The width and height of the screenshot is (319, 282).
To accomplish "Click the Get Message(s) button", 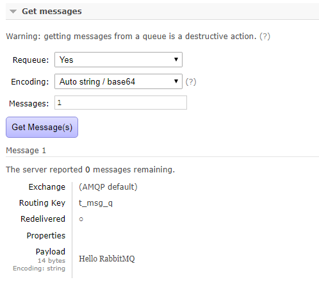I will tap(42, 127).
